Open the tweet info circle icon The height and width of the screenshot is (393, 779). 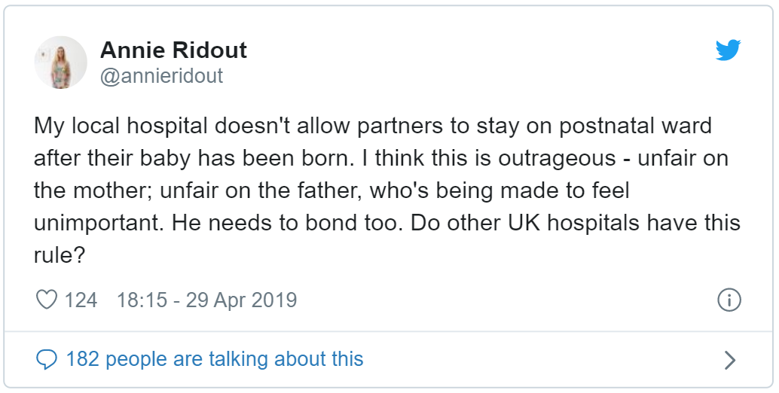click(729, 300)
